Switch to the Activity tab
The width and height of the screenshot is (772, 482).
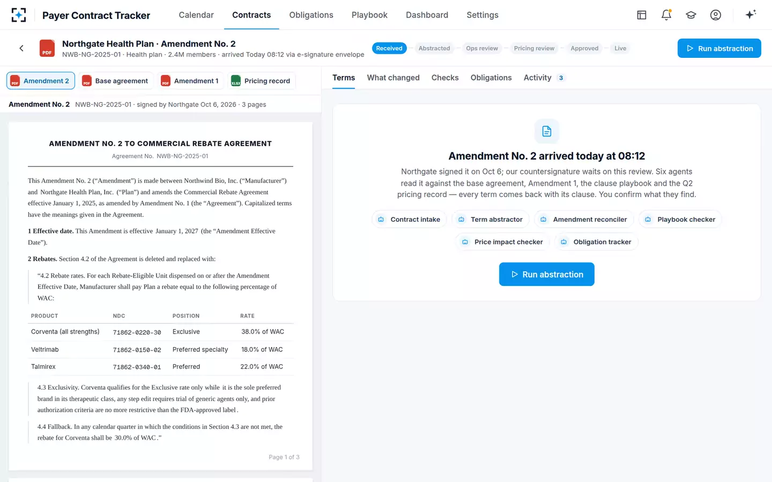click(544, 78)
